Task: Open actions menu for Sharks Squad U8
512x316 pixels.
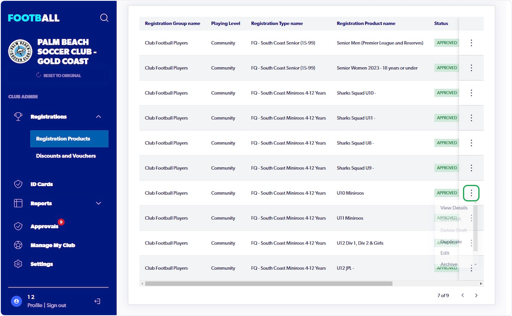Action: 471,143
